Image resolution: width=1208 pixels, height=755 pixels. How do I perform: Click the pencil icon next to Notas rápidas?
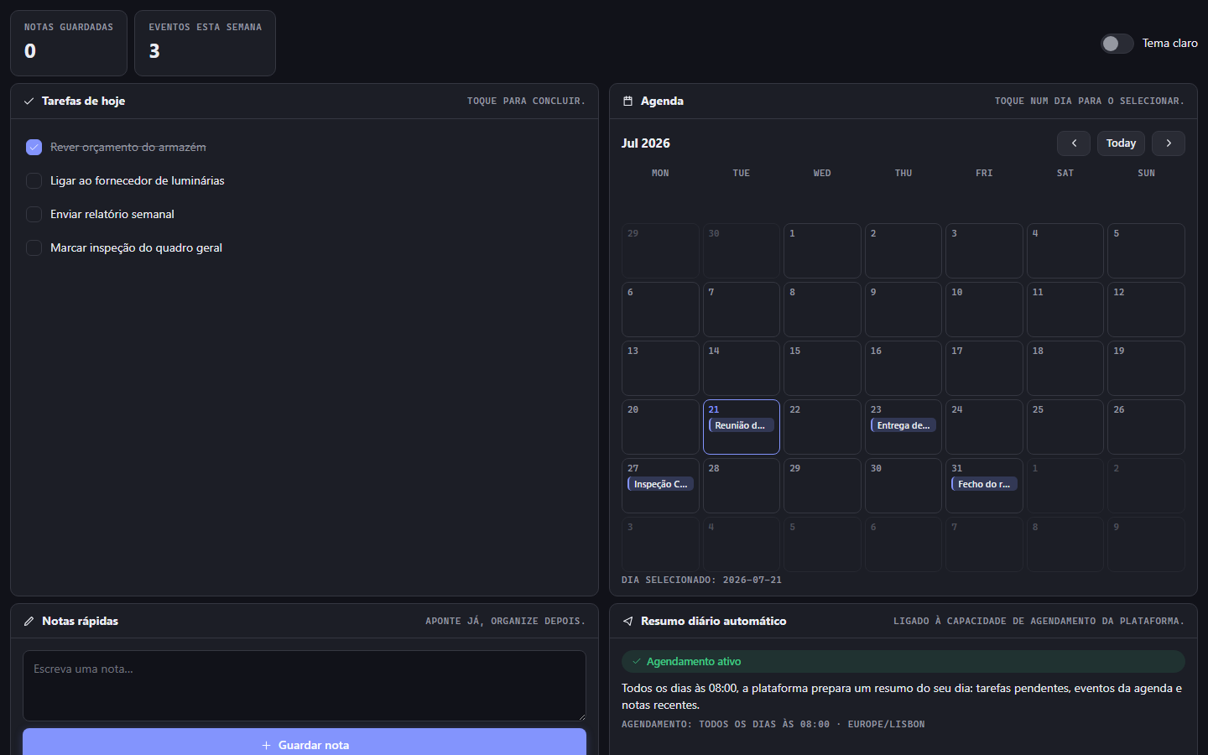(x=29, y=622)
